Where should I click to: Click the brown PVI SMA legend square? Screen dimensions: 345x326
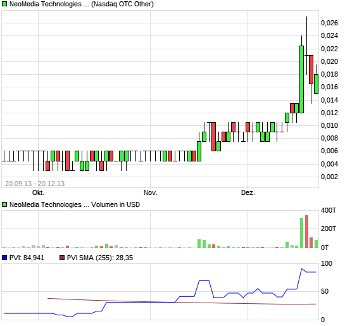(x=62, y=258)
